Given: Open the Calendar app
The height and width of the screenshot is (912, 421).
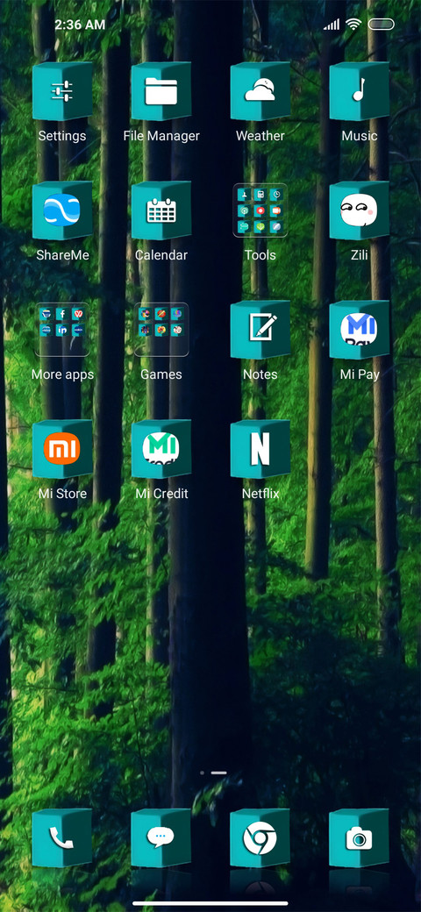Looking at the screenshot, I should point(161,210).
